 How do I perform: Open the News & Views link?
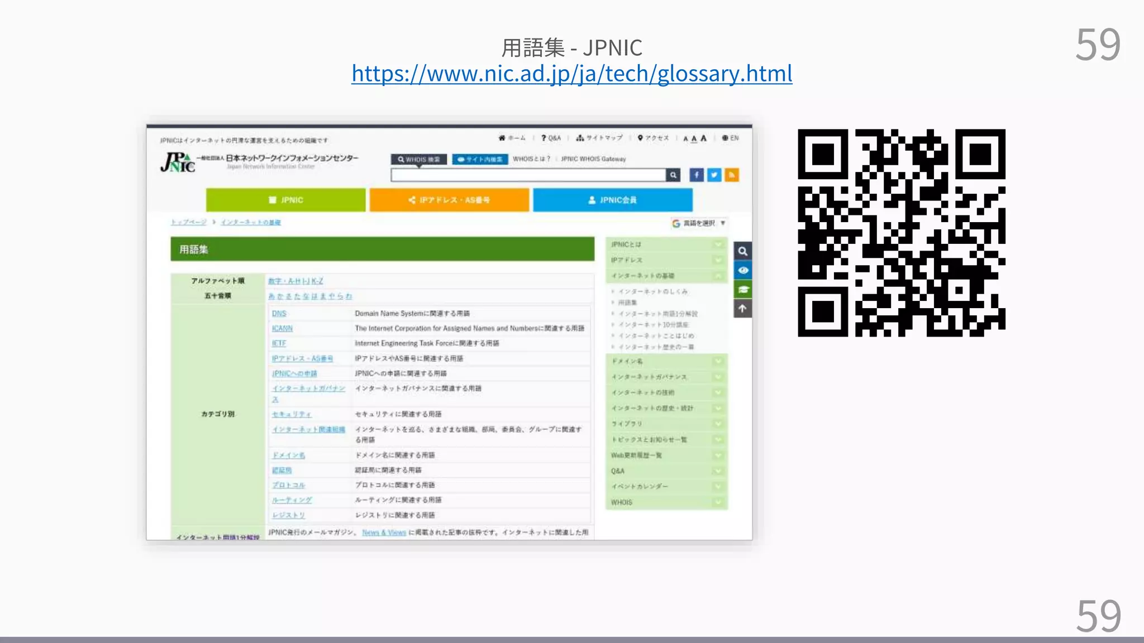coord(384,532)
